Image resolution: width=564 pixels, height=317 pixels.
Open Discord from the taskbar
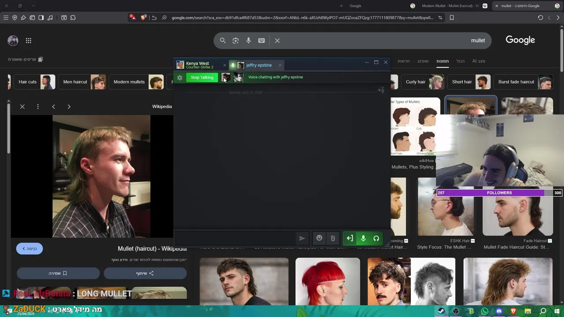[x=499, y=311]
